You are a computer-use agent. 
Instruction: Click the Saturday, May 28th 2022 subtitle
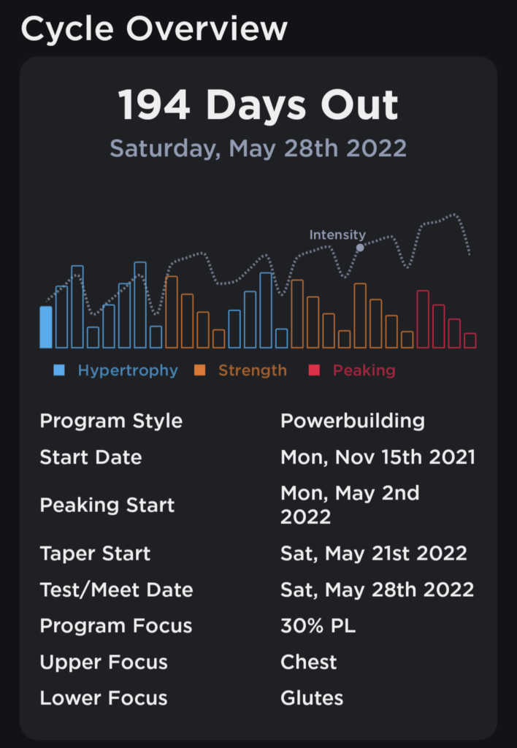258,148
